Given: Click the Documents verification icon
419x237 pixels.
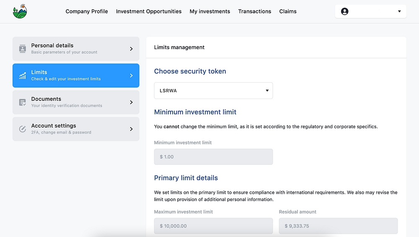Looking at the screenshot, I should (x=23, y=102).
